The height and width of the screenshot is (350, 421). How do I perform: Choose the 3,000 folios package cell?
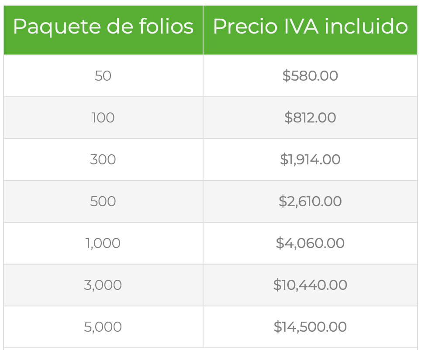(103, 285)
